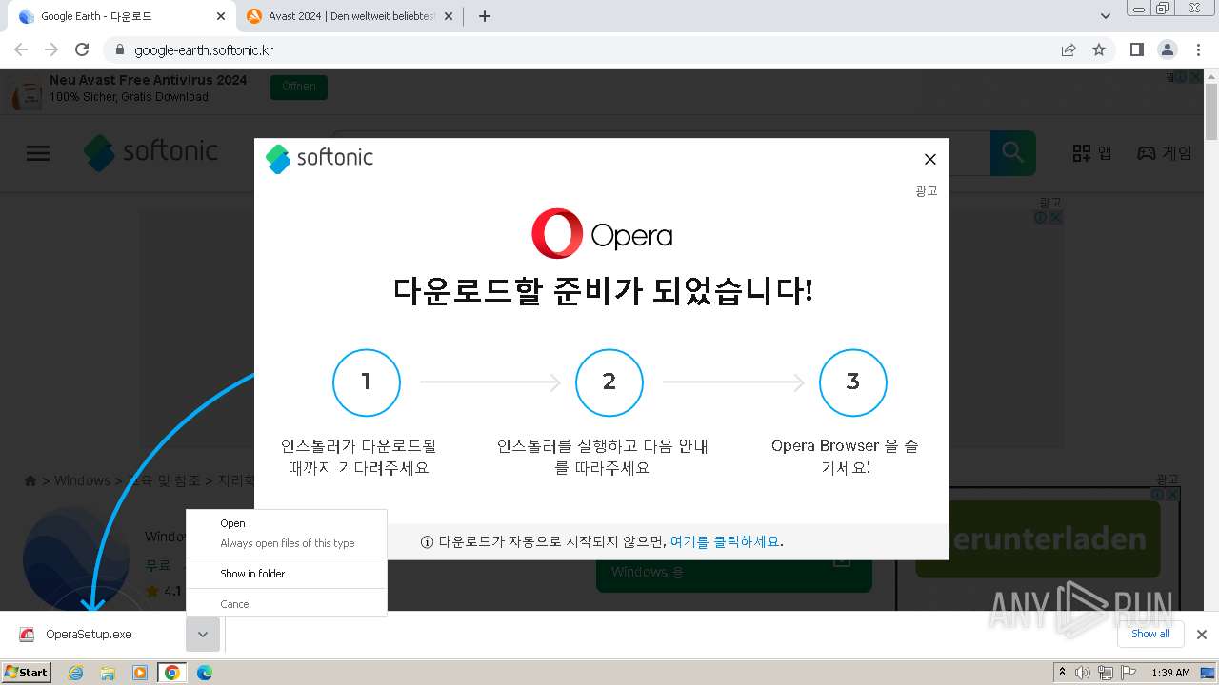Select the Google Earth - 다운로드 tab
The height and width of the screenshot is (685, 1219).
(122, 16)
